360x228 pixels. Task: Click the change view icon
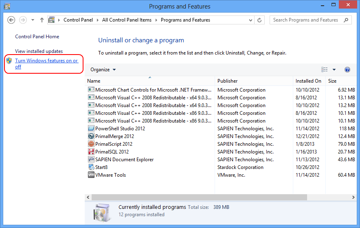[x=325, y=70]
